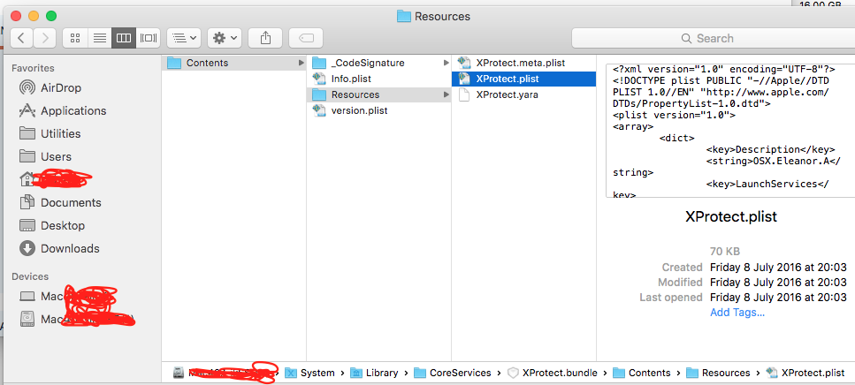The height and width of the screenshot is (385, 855).
Task: Click the Edit Tags toolbar button
Action: coord(306,38)
